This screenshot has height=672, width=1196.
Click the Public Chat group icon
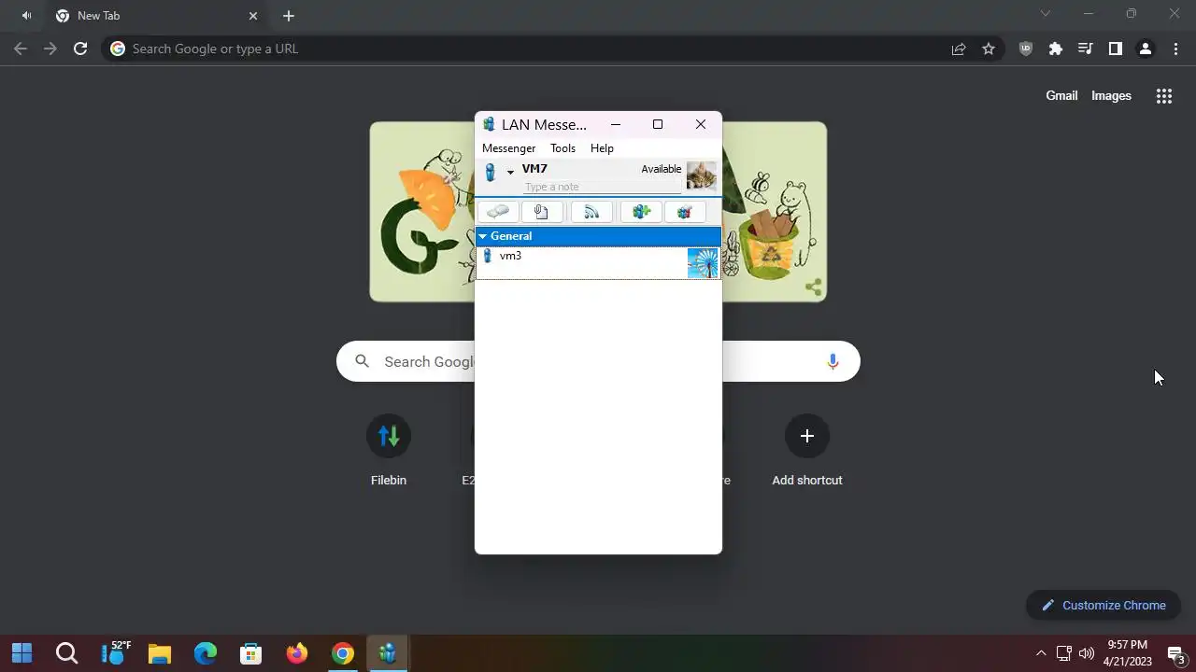685,212
